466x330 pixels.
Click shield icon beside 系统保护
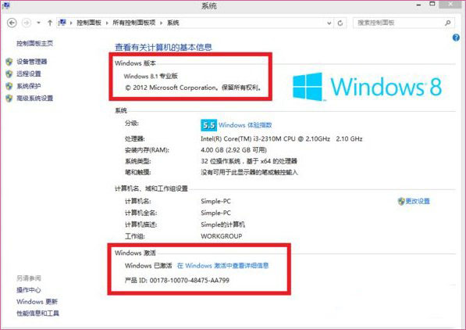9,86
